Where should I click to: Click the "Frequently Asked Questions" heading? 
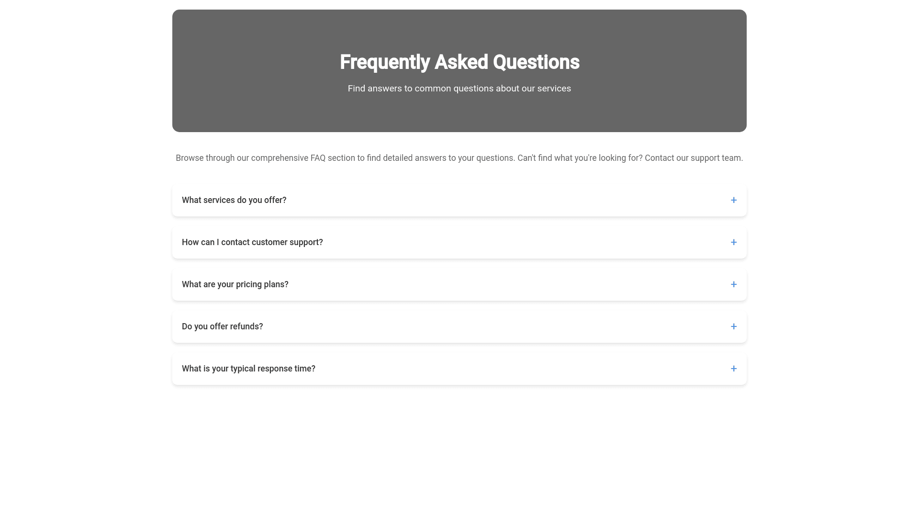459,62
